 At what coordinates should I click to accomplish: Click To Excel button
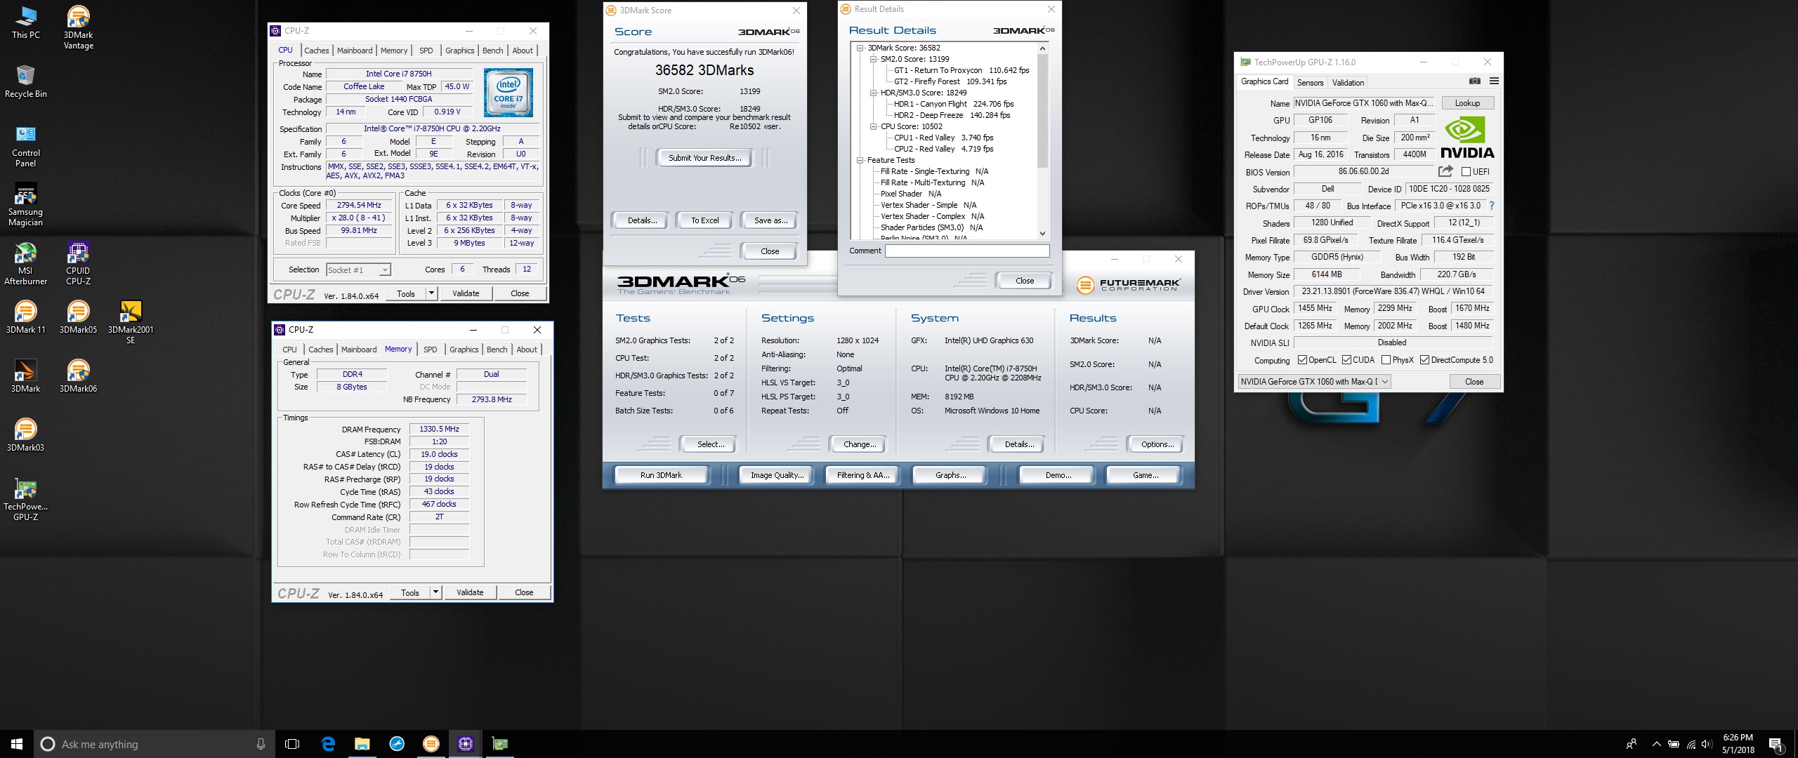click(704, 220)
